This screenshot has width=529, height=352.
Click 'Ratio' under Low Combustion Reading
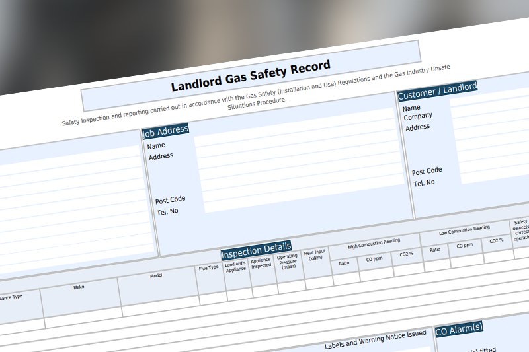click(435, 250)
